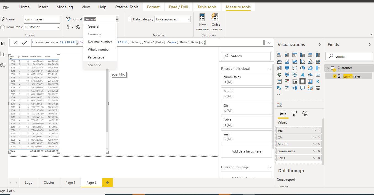Choose the Line chart visual
Viewport: 374px width, 195px height.
279,62
